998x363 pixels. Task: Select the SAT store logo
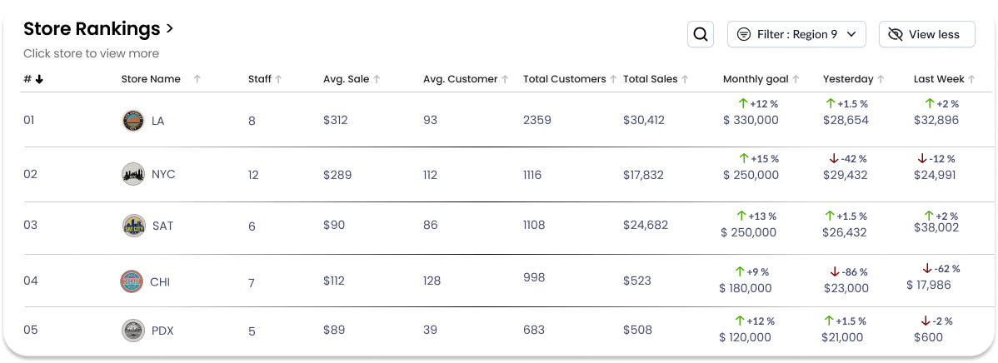[132, 226]
